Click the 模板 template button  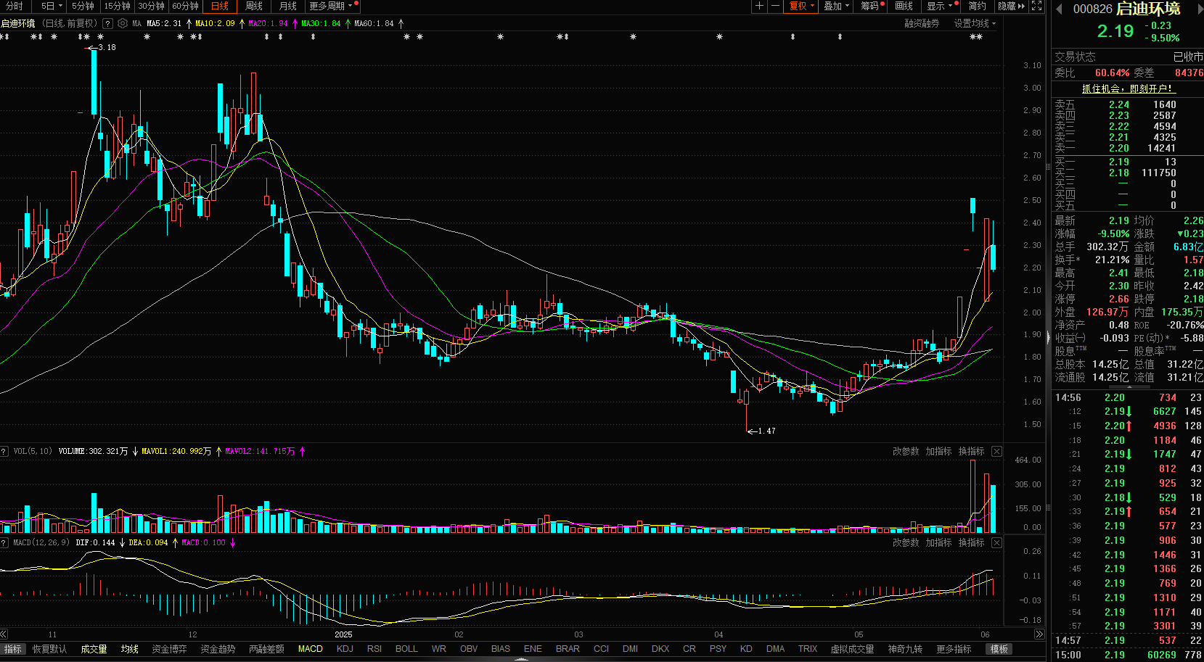999,649
